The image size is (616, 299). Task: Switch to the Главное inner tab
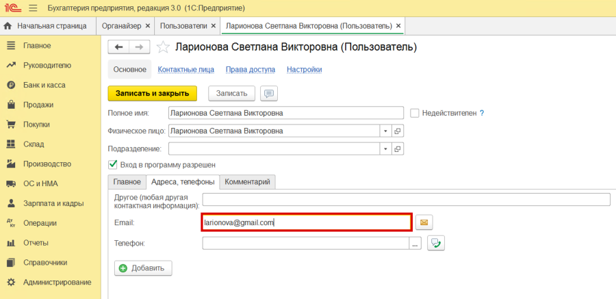(127, 182)
